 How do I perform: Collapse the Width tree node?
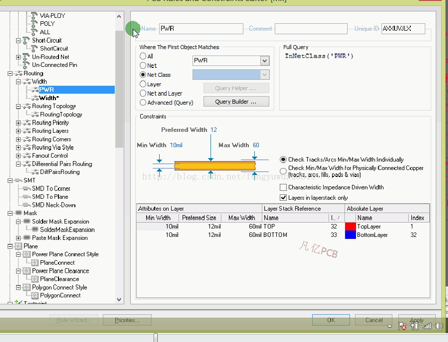pos(18,82)
